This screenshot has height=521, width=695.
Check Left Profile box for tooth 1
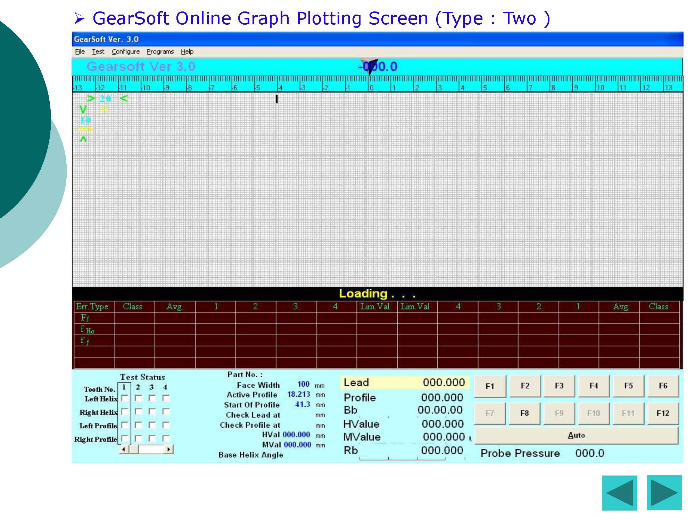(x=125, y=425)
